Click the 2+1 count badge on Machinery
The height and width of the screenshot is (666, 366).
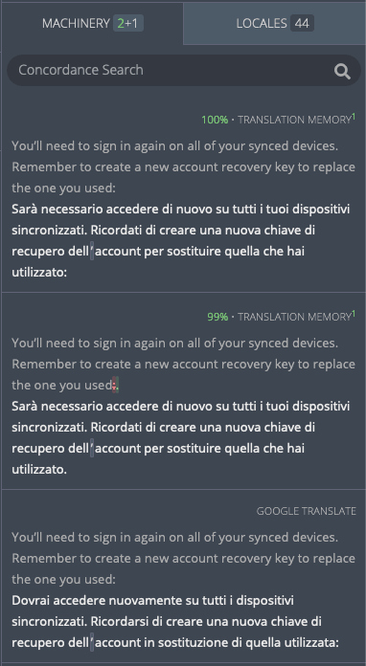tap(128, 23)
